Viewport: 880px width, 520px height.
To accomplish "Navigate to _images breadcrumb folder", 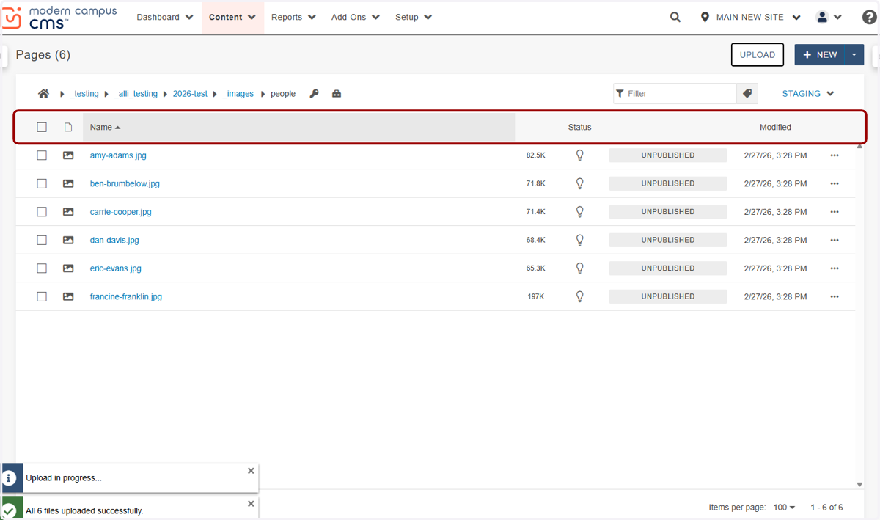I will [238, 94].
